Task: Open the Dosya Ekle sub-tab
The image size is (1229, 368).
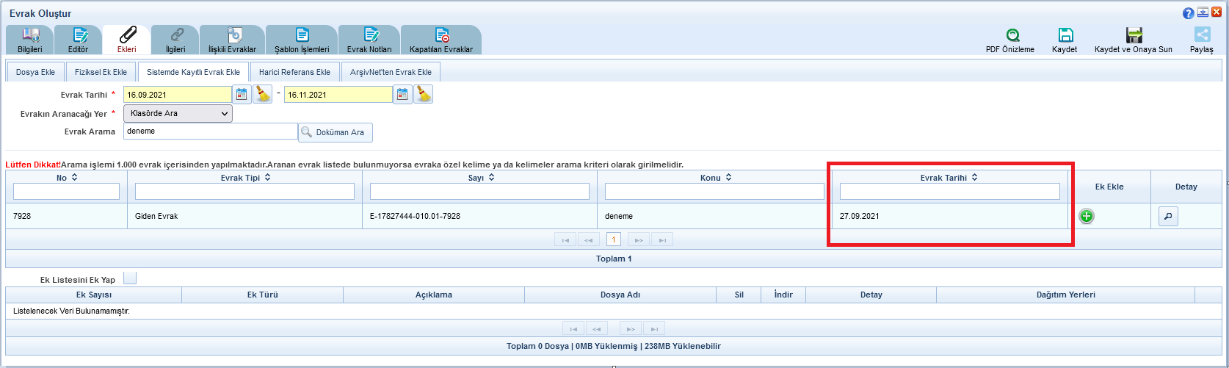Action: coord(35,72)
